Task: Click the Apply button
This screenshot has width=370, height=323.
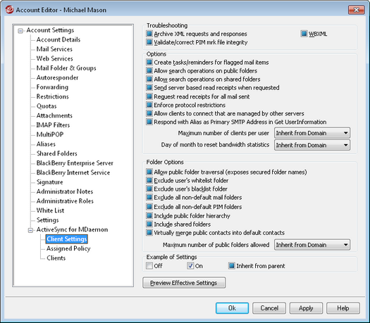Action: pos(306,308)
